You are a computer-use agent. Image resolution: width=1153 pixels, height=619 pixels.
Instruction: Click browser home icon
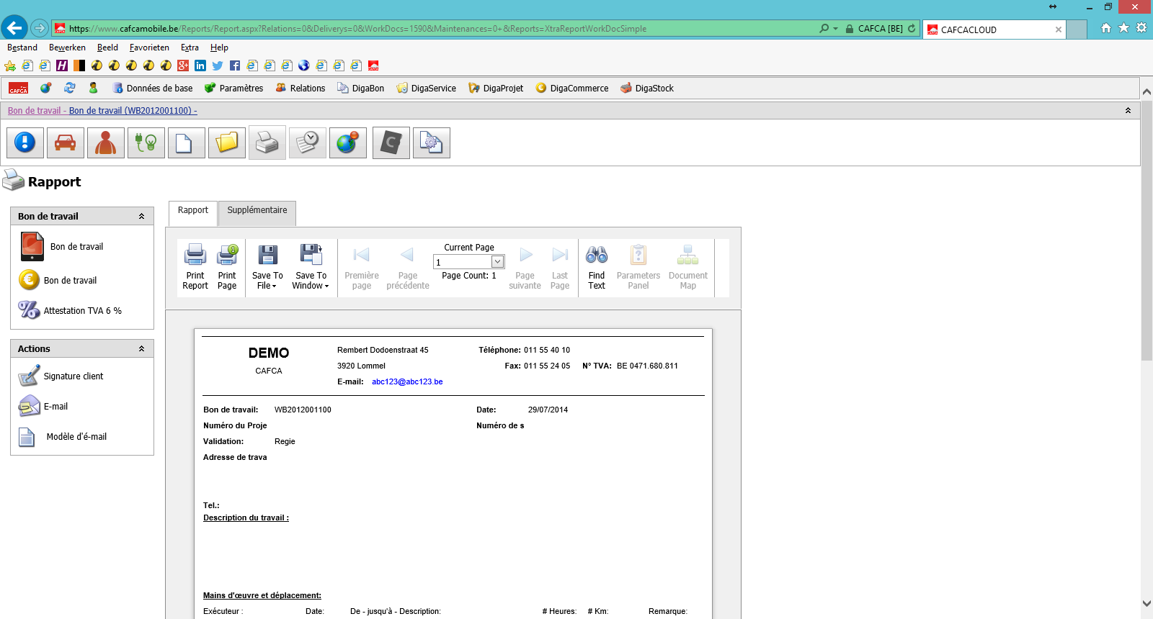pos(1106,28)
